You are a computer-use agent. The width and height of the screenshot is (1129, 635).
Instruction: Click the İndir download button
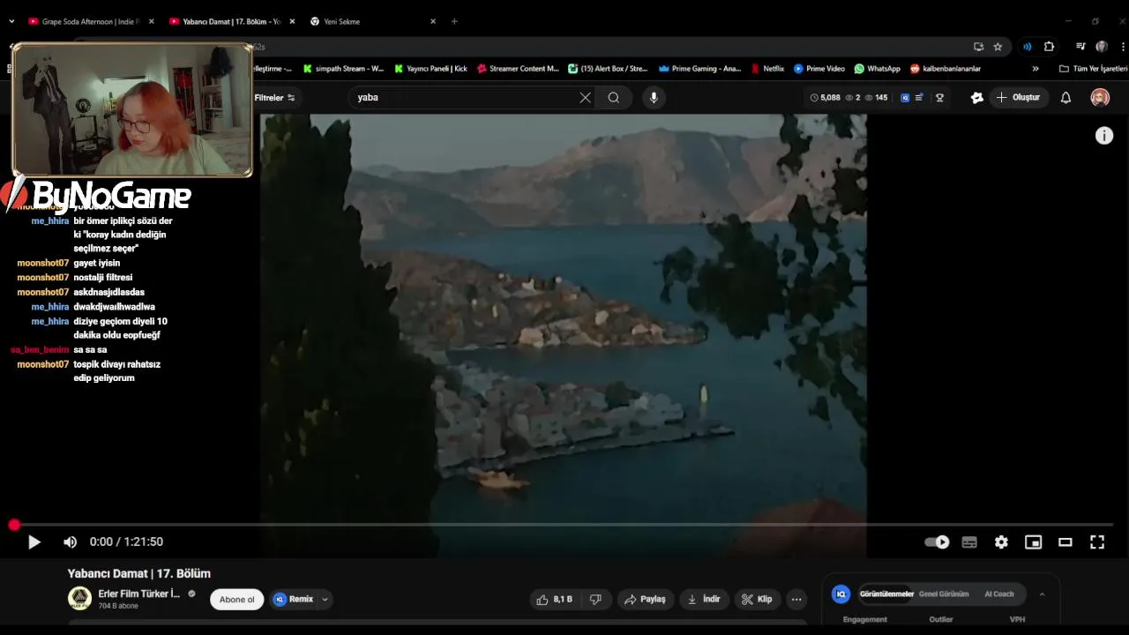(x=704, y=600)
